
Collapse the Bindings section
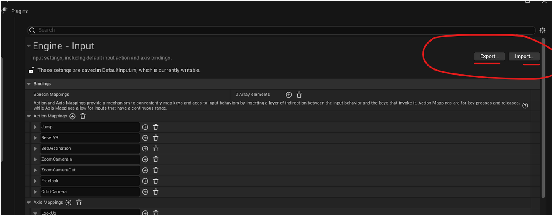click(x=29, y=84)
